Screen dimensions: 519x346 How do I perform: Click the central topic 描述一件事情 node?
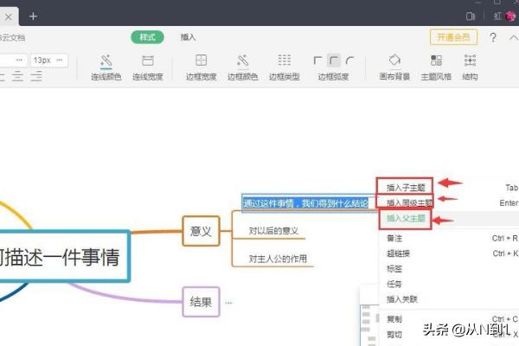pyautogui.click(x=64, y=257)
